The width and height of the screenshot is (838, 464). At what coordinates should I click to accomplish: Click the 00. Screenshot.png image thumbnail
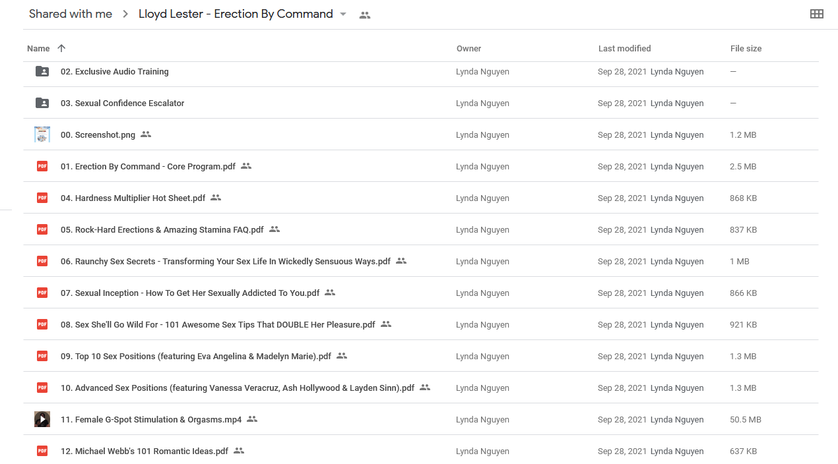coord(42,134)
